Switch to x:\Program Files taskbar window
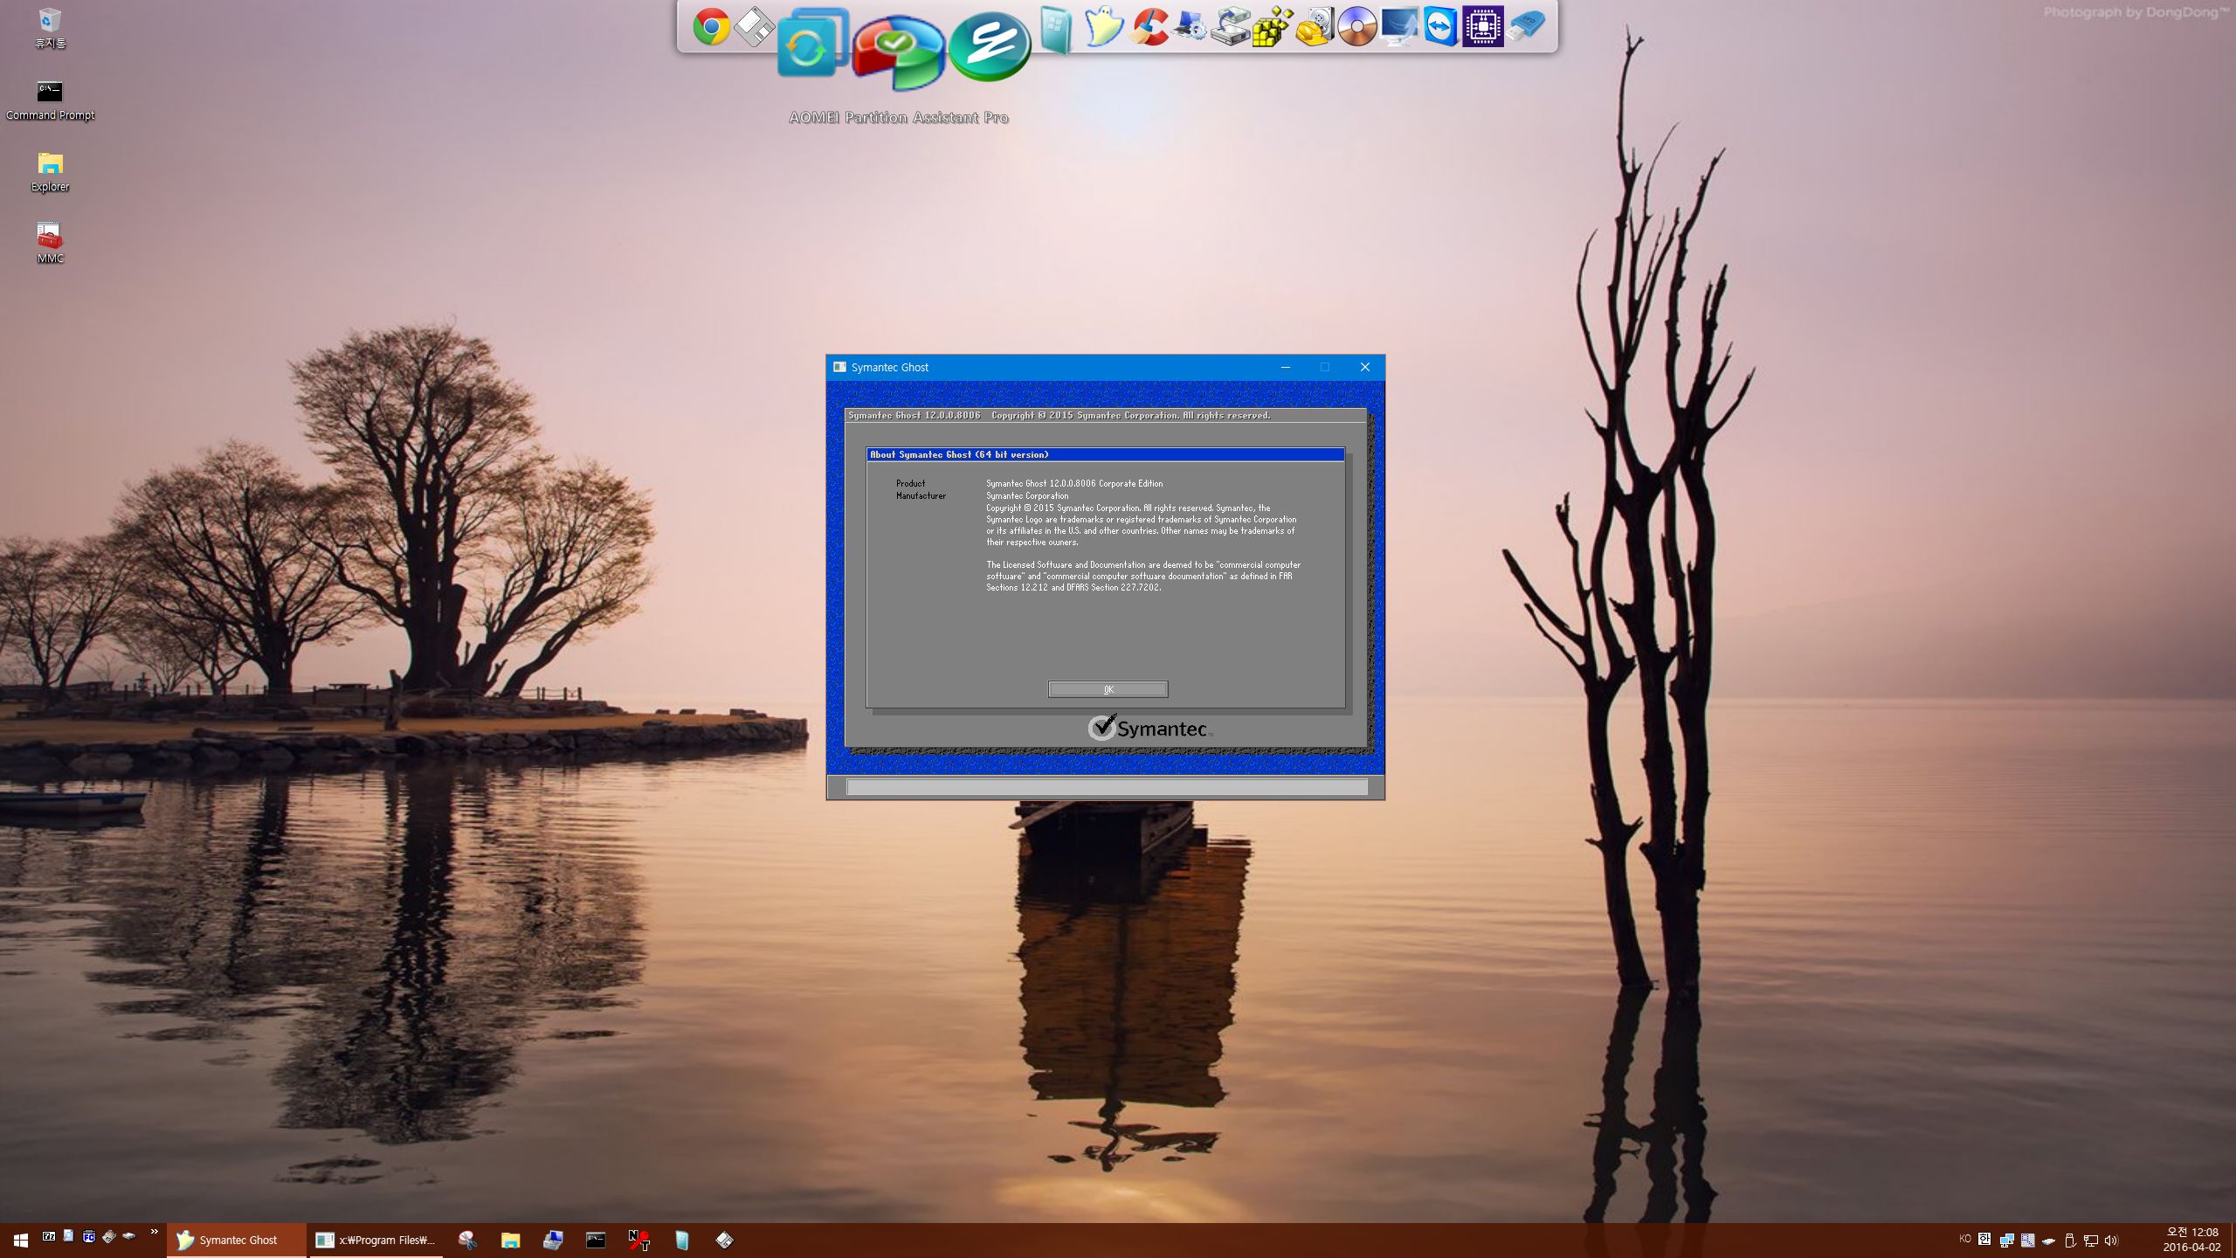Image resolution: width=2236 pixels, height=1258 pixels. click(376, 1240)
